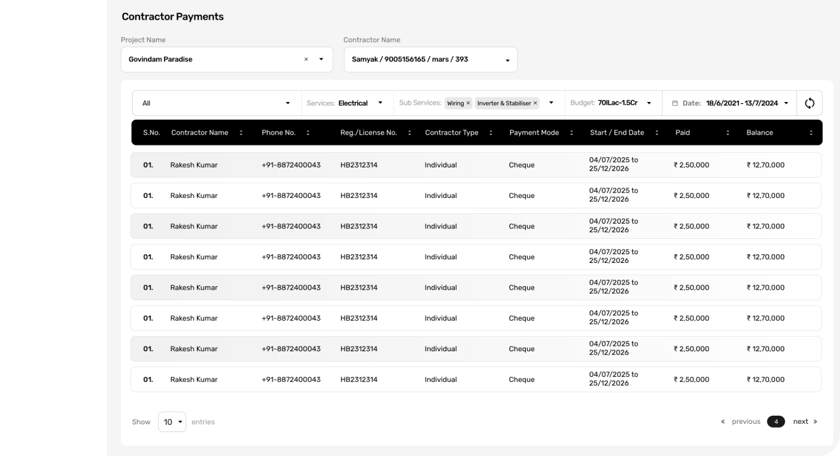Sort by Payment Mode column
The height and width of the screenshot is (456, 840).
(x=572, y=133)
